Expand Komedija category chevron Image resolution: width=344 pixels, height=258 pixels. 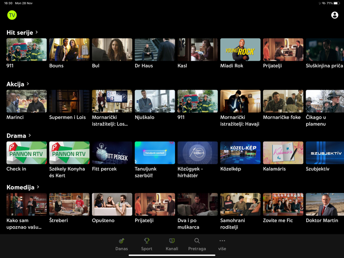38,187
